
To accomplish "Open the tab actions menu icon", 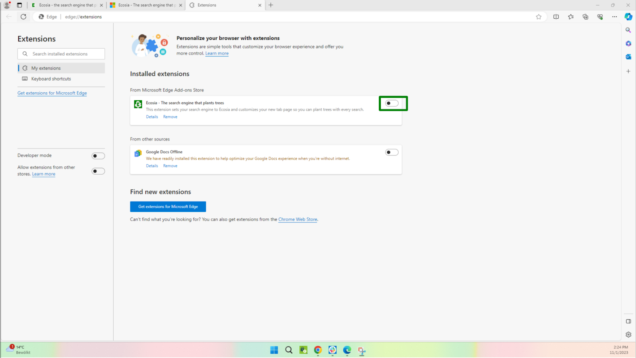I will pos(19,5).
